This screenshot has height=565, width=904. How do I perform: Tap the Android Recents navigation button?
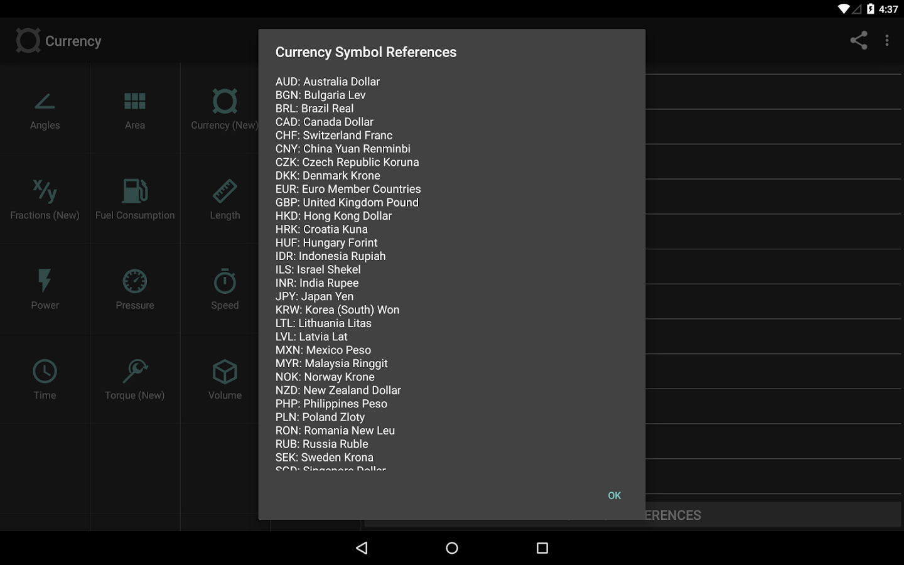point(542,548)
